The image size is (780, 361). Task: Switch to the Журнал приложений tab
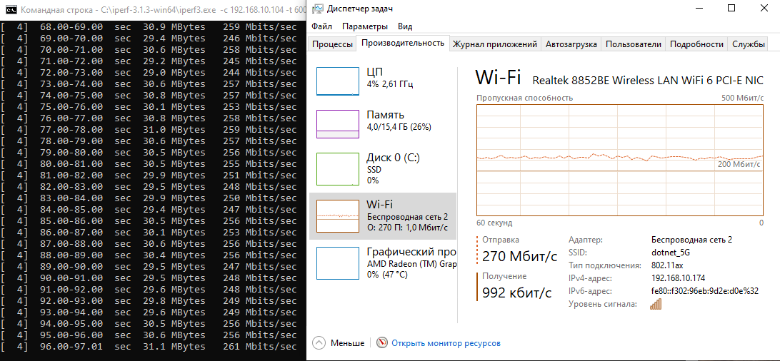[x=495, y=44]
